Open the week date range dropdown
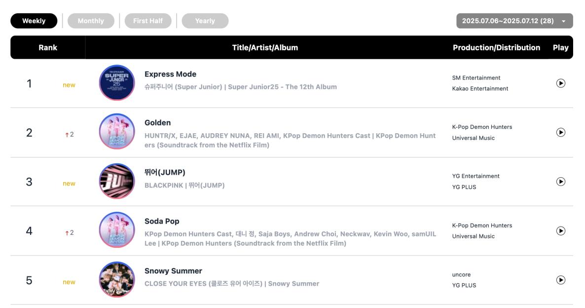Viewport: 585px width, 308px height. [x=514, y=21]
